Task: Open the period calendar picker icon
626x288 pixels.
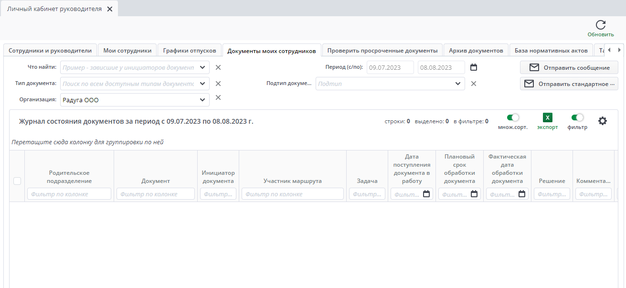Action: pos(474,67)
